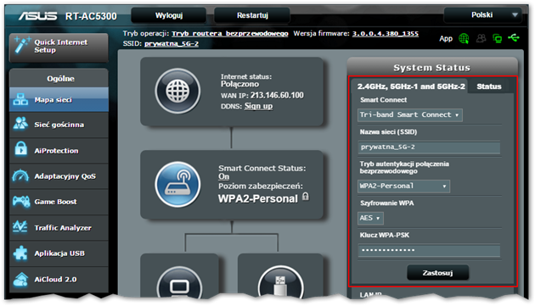Open Game Boost menu item

59,202
